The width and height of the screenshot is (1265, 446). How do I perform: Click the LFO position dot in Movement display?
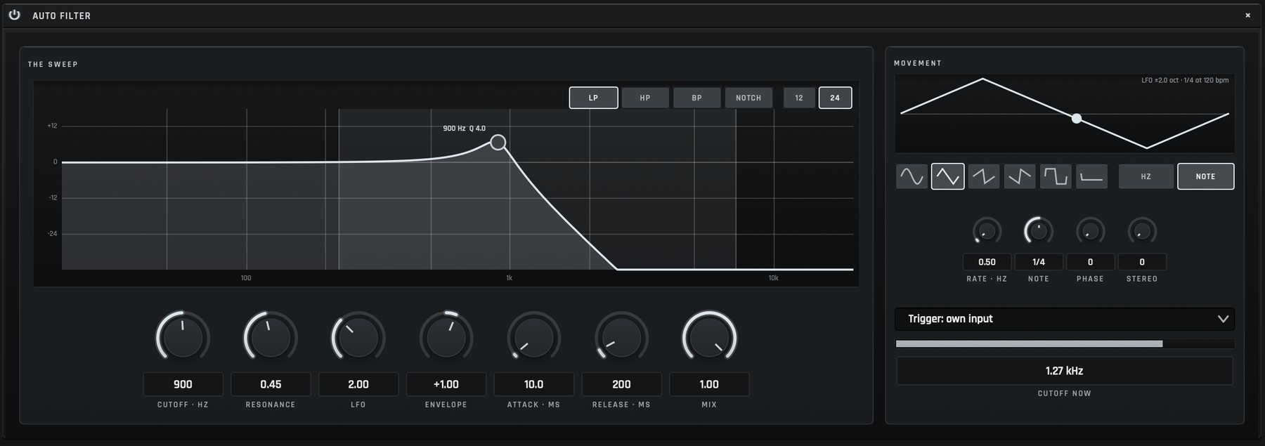click(1076, 119)
